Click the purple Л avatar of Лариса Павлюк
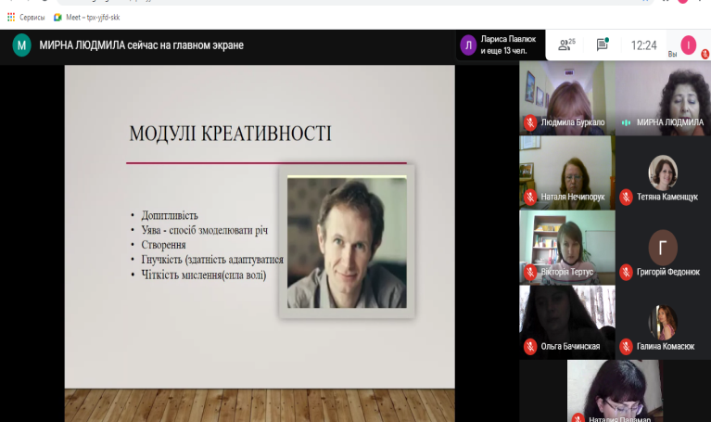The height and width of the screenshot is (422, 711). point(468,45)
